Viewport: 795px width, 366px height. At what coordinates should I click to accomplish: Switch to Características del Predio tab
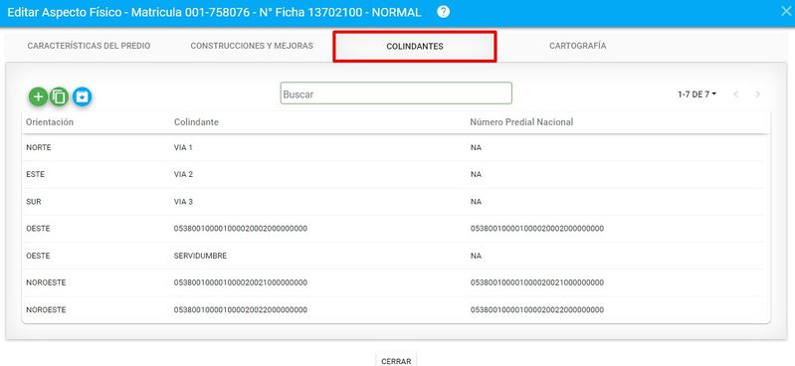89,46
